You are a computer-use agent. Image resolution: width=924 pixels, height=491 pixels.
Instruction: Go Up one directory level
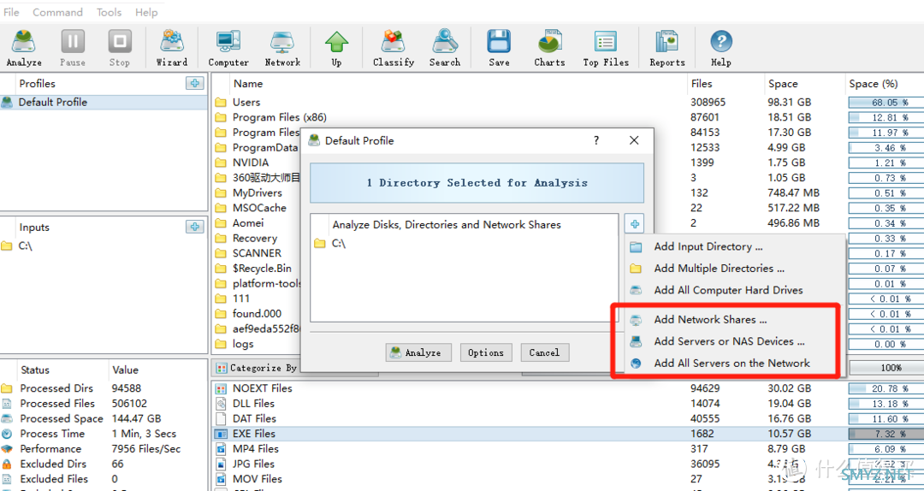point(336,48)
